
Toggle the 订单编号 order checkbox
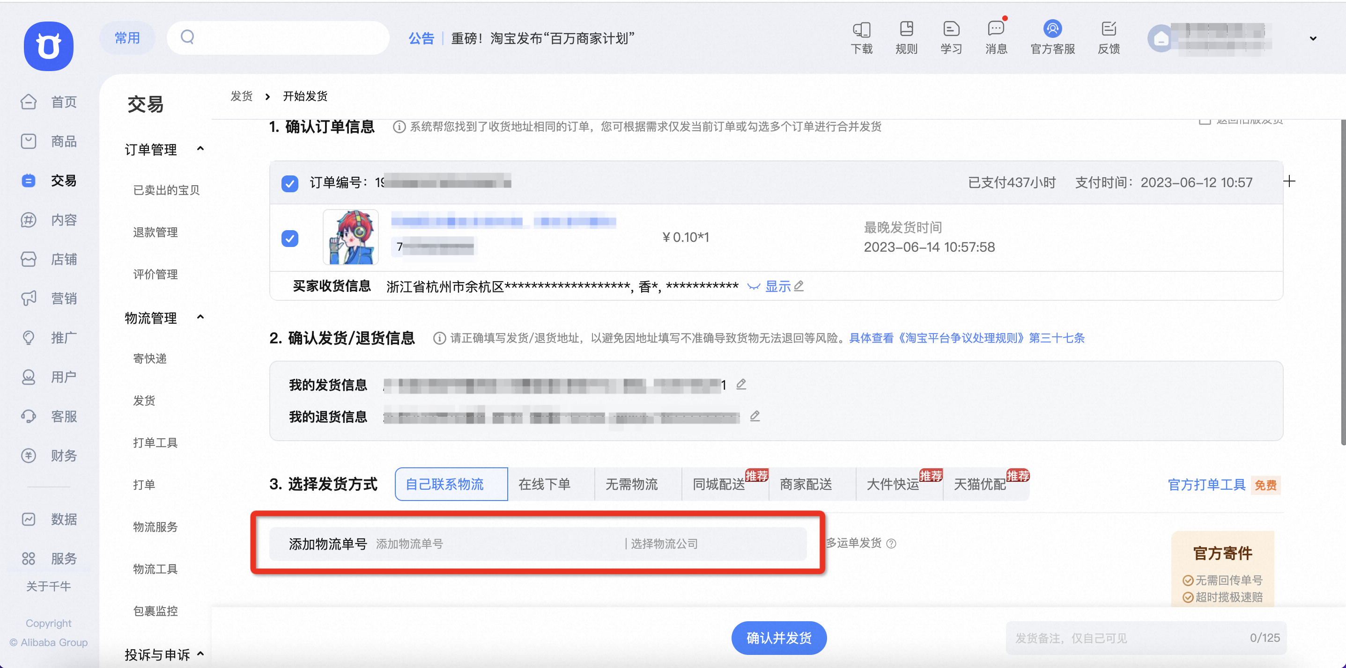pos(290,183)
